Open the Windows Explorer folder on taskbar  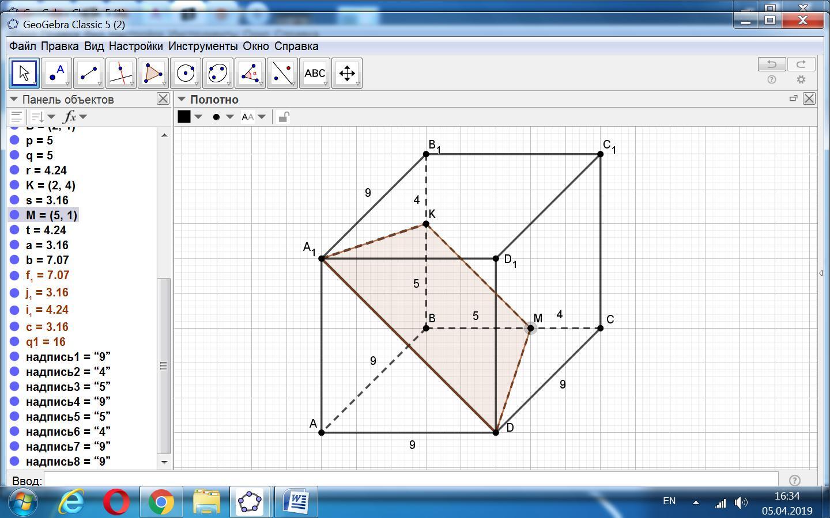[206, 502]
